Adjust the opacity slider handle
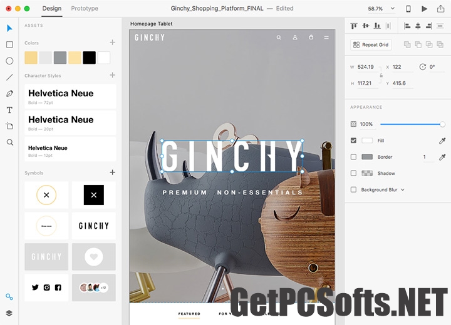 pos(442,124)
